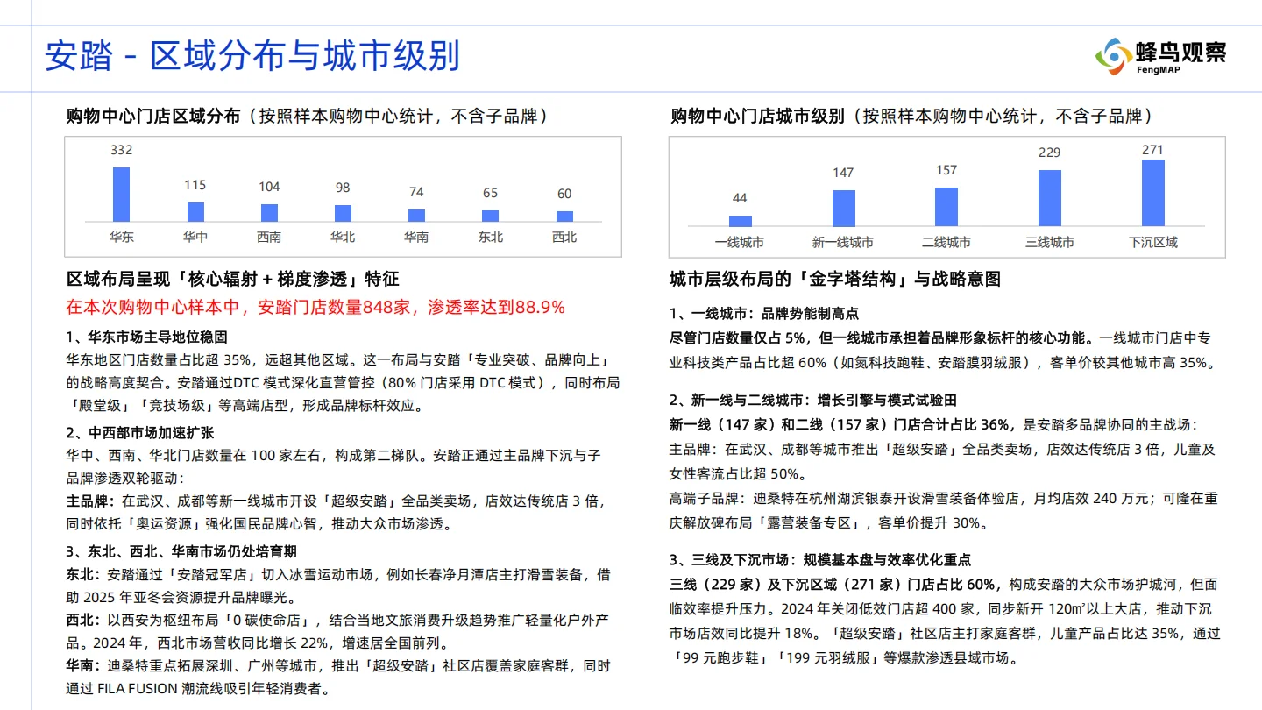Screen dimensions: 1262x710
Task: Select the 三线城市 bar valued 229
Action: click(x=1048, y=198)
